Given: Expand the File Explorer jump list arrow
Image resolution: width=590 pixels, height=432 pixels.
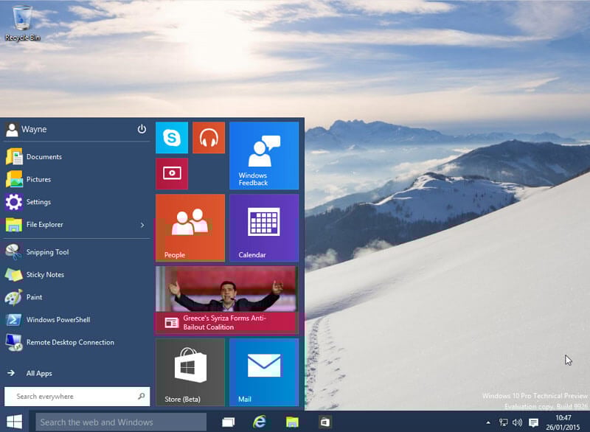Looking at the screenshot, I should pos(142,225).
